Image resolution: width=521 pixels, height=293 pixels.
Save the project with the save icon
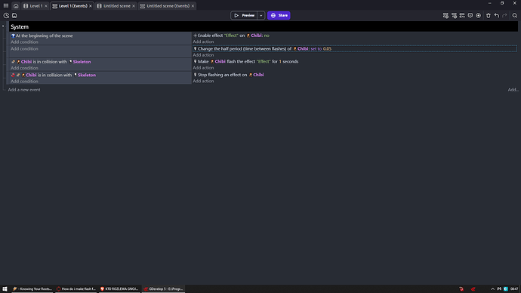14,15
